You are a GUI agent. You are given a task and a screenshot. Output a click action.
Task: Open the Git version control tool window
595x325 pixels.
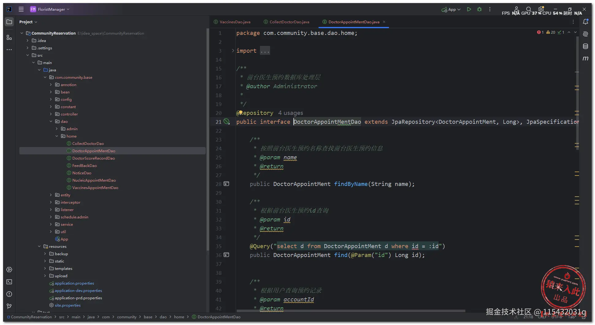pos(9,306)
